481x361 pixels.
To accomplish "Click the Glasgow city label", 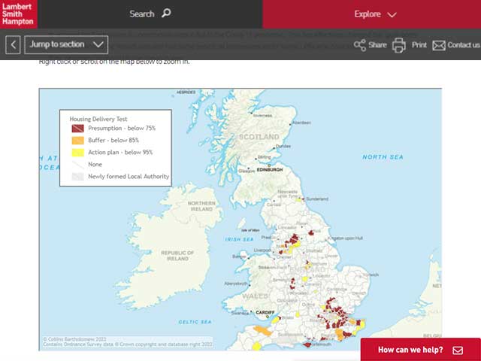I will 247,171.
